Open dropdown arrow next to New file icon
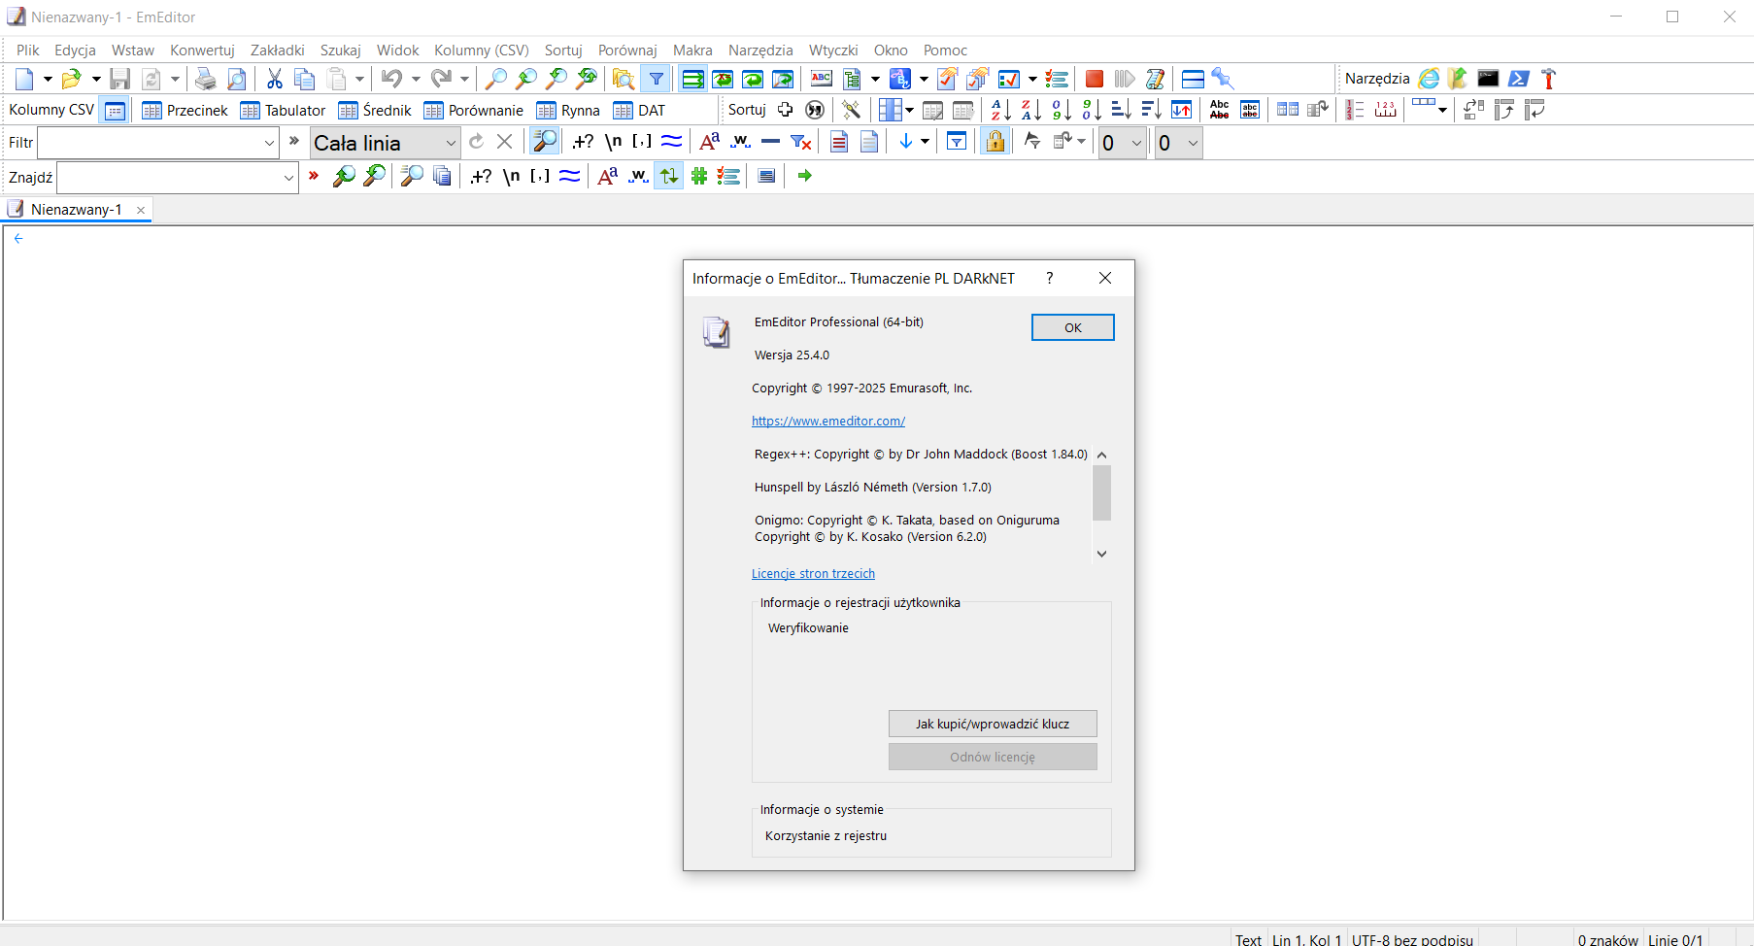This screenshot has width=1754, height=946. pyautogui.click(x=48, y=79)
